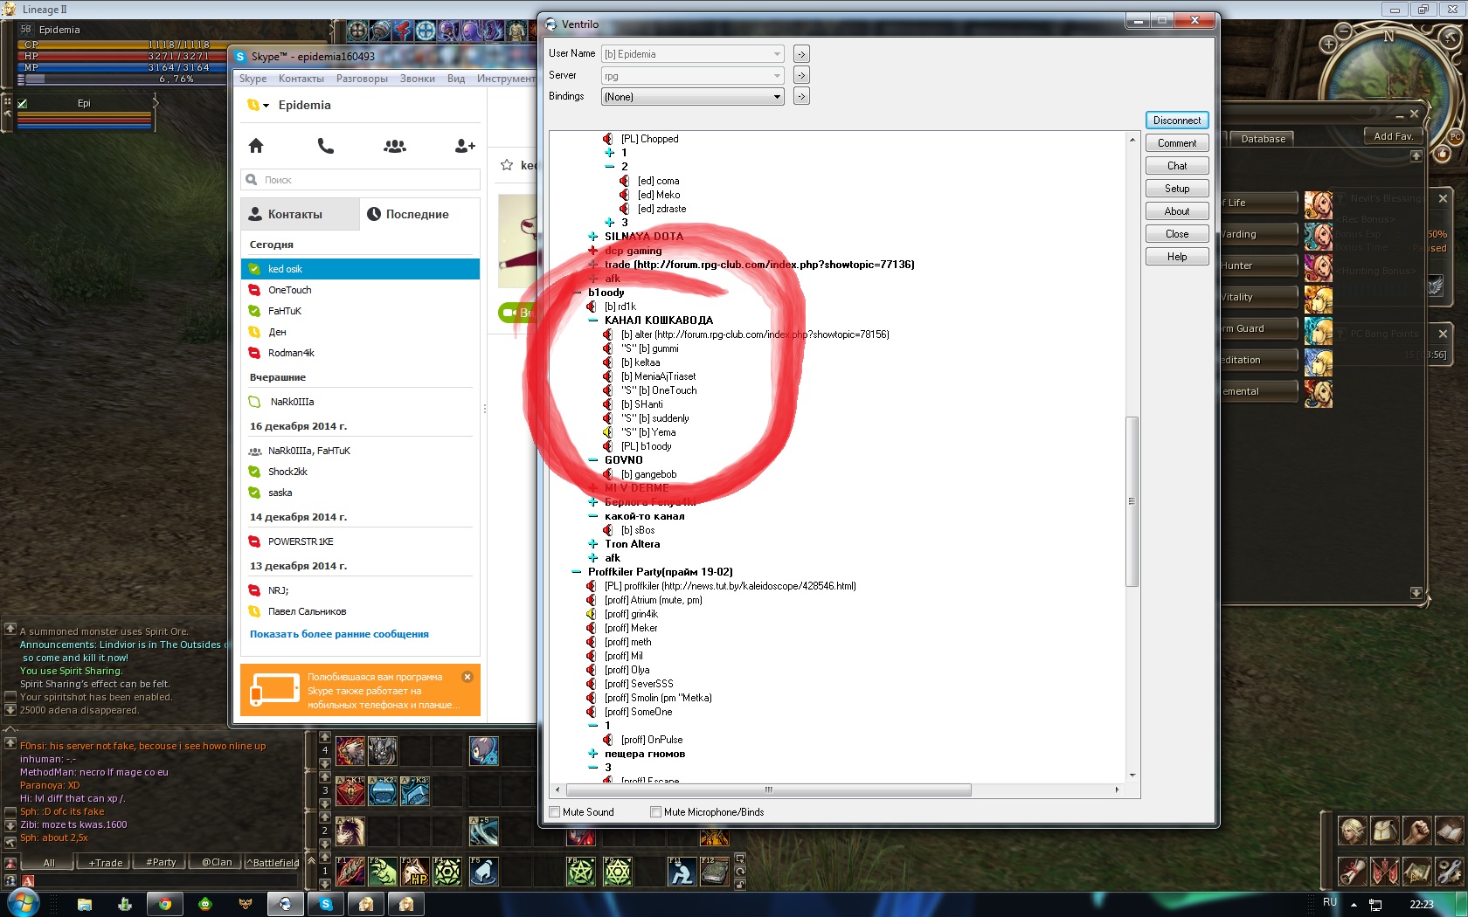Select POWERSTR1KE contact in Skype
The image size is (1468, 917).
tap(360, 541)
